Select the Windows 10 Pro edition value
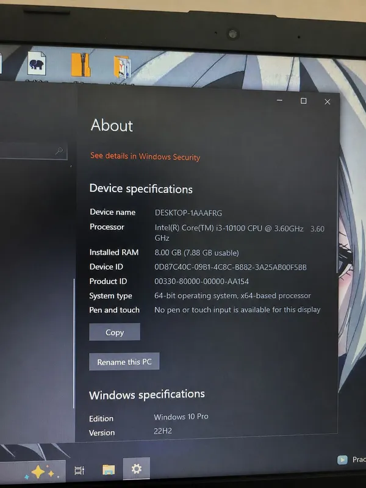Screen dimensions: 366x488 tap(181, 417)
